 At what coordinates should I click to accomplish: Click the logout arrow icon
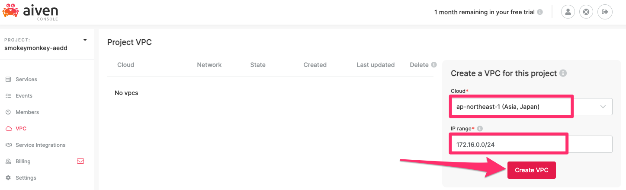(x=605, y=12)
